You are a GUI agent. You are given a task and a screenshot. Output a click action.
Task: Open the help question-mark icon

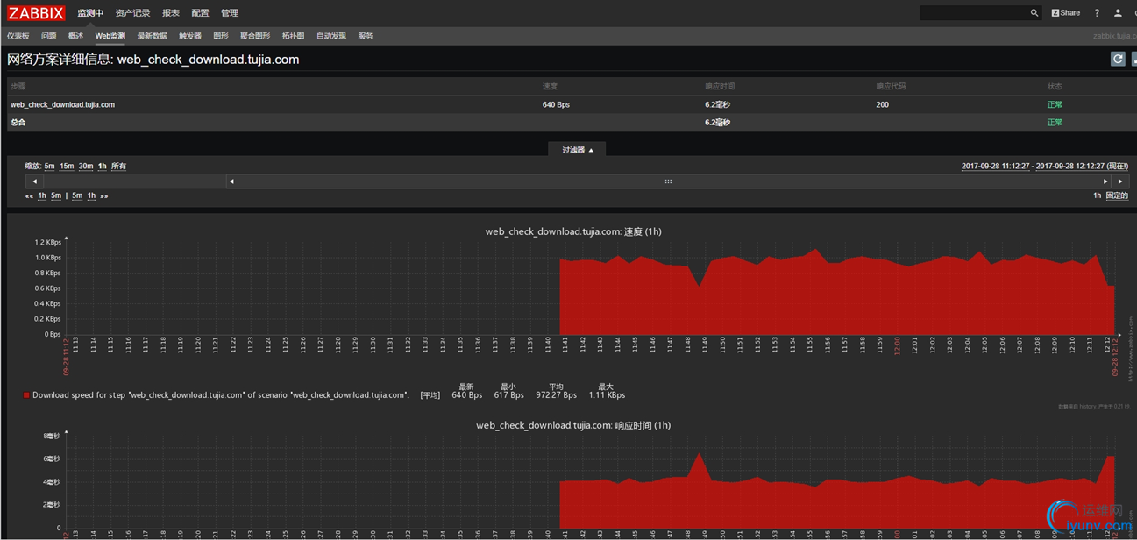(1097, 13)
